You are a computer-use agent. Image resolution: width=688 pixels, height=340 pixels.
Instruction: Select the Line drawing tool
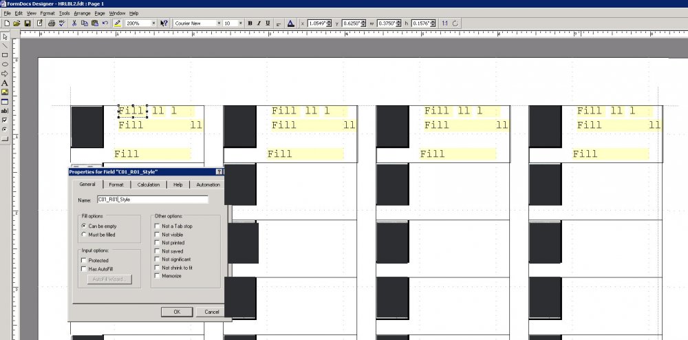click(5, 45)
